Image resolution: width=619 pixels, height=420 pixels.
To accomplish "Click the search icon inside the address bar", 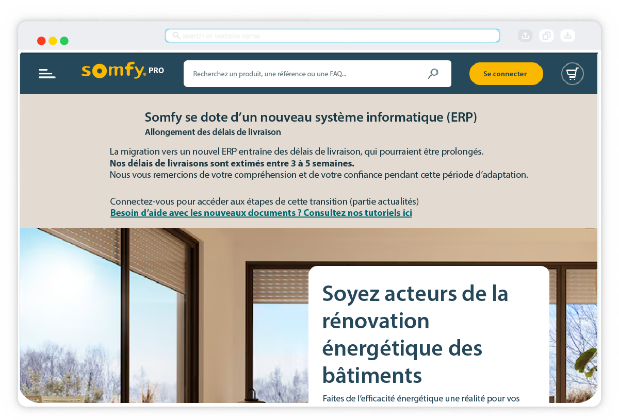I will pyautogui.click(x=175, y=35).
